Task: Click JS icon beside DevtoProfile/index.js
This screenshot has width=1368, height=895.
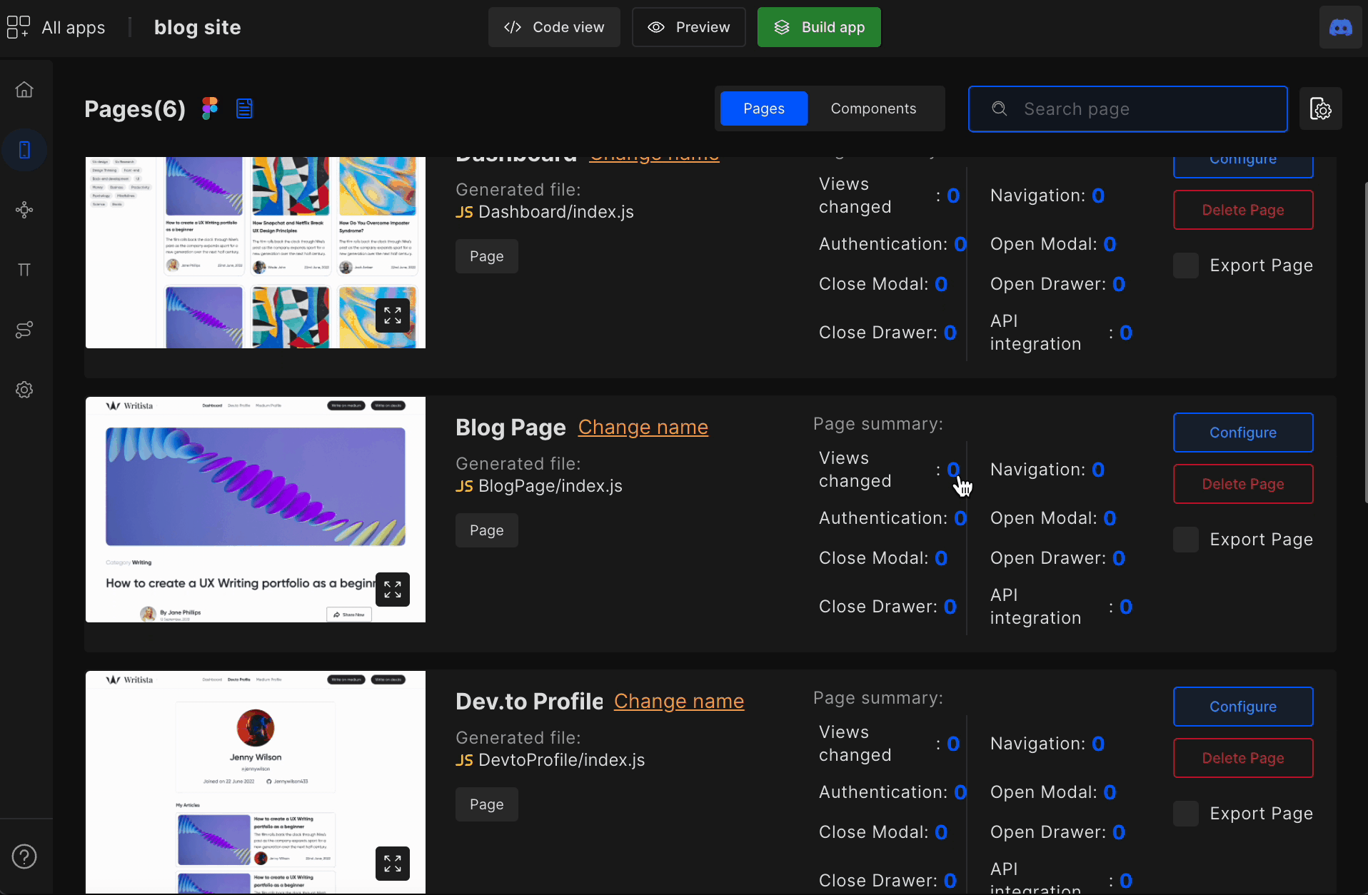Action: 464,760
